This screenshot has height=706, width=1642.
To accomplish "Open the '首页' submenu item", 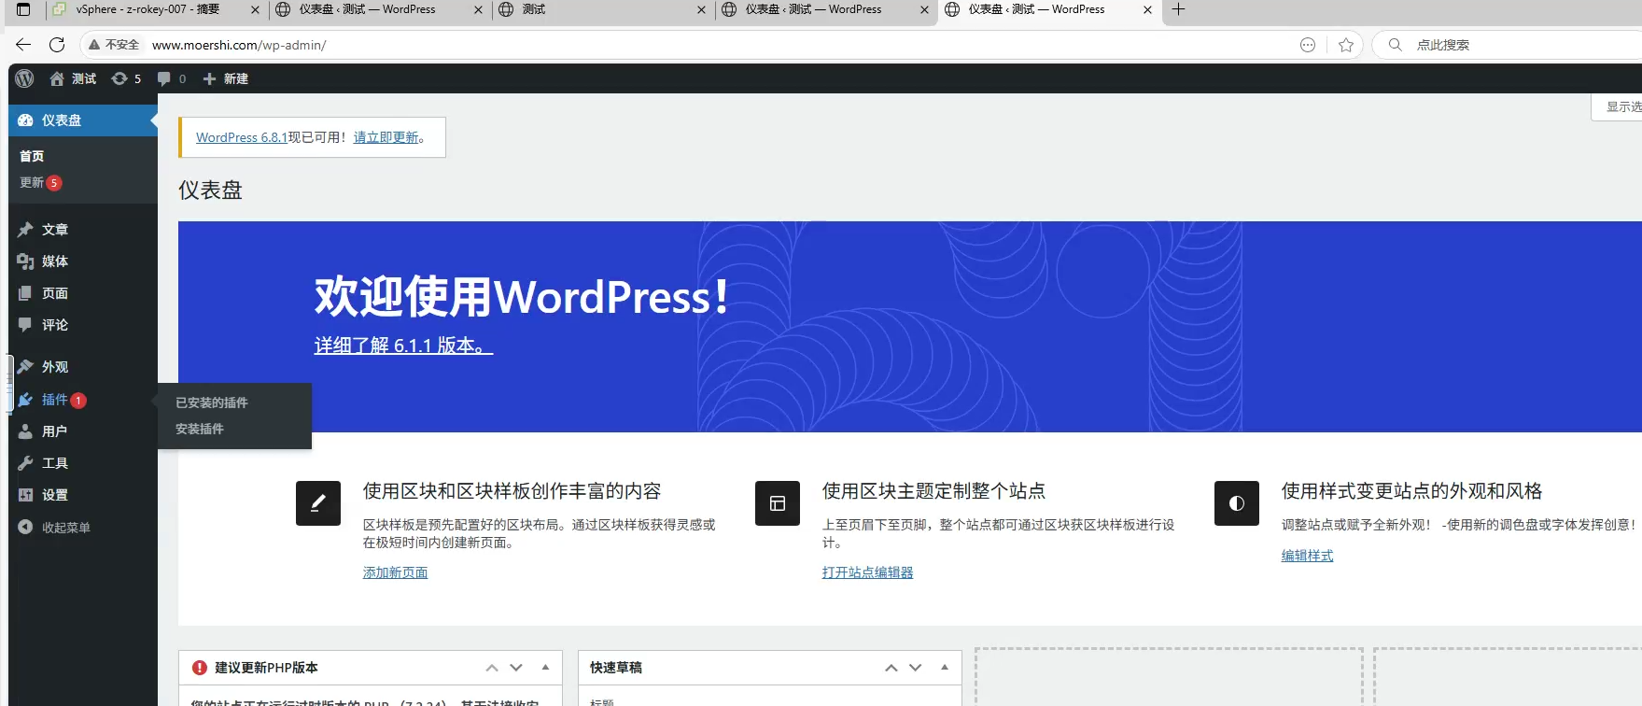I will (32, 156).
